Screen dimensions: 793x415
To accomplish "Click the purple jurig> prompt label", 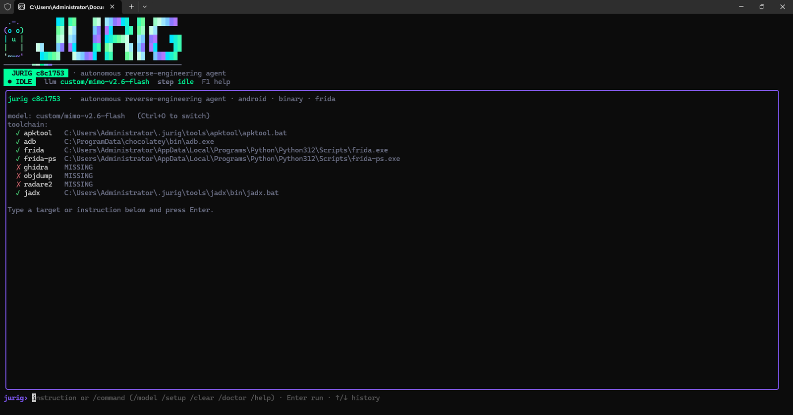I will point(16,398).
